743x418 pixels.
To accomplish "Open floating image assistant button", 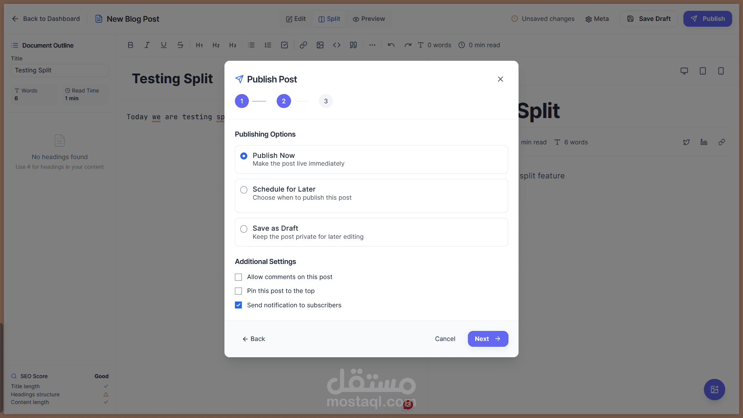I will pyautogui.click(x=714, y=389).
